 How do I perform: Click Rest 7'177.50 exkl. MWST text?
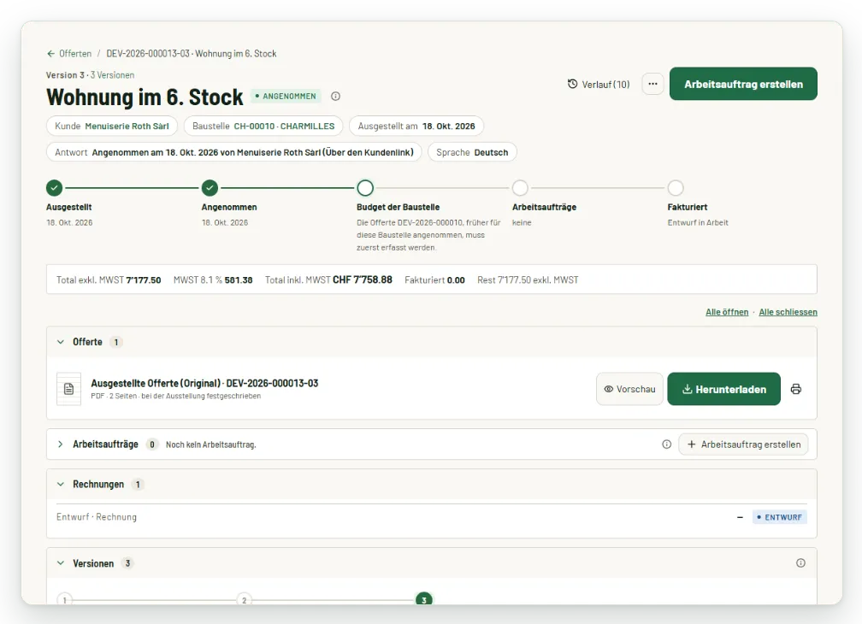click(x=527, y=280)
